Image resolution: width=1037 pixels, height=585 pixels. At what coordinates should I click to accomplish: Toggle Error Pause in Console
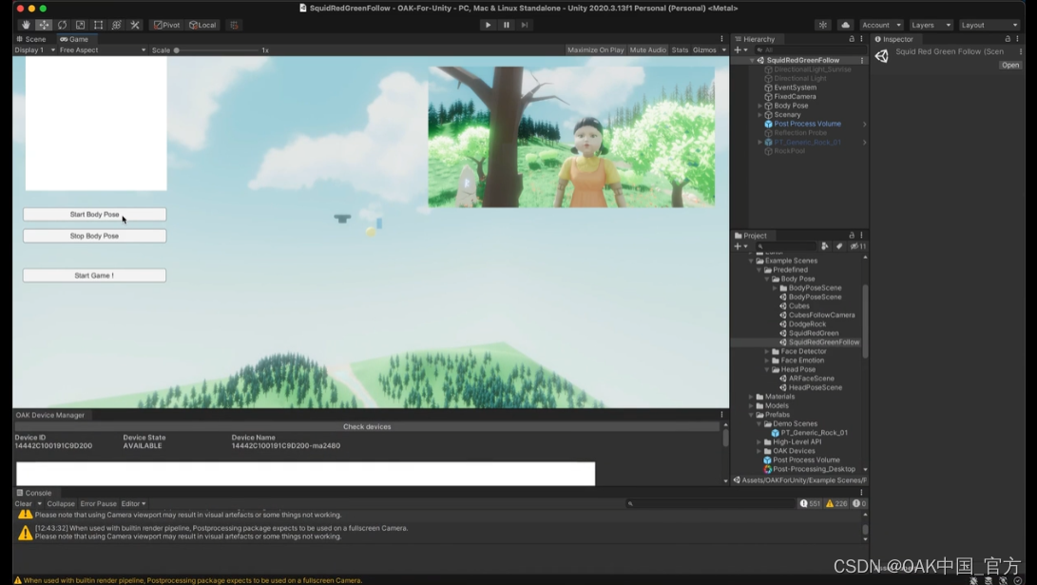coord(99,503)
